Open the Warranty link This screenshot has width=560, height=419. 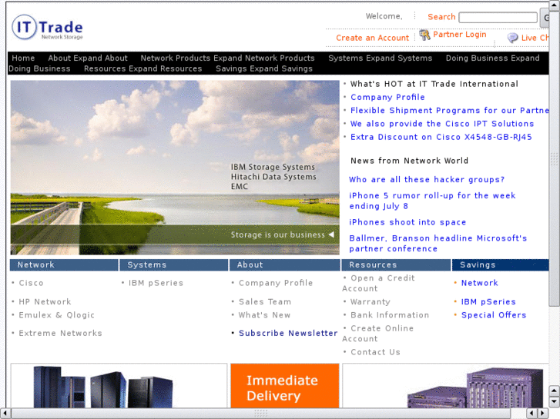click(371, 301)
